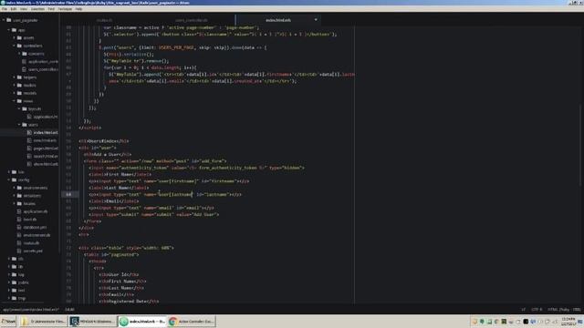Open the Selection menu
Screen dimensions: 584x328
click(x=37, y=9)
